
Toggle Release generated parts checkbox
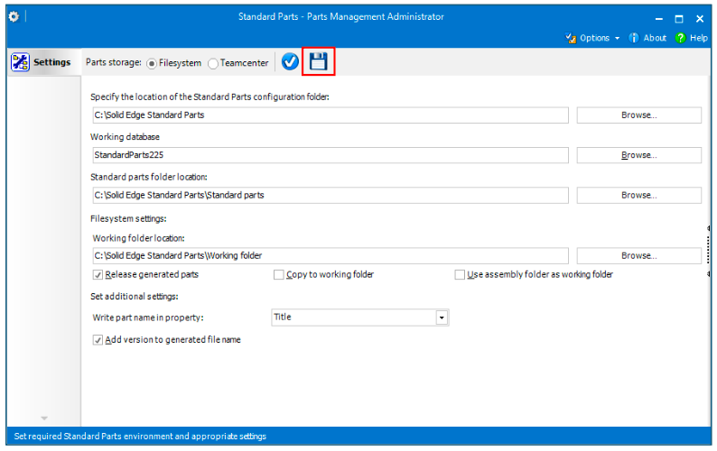click(98, 274)
